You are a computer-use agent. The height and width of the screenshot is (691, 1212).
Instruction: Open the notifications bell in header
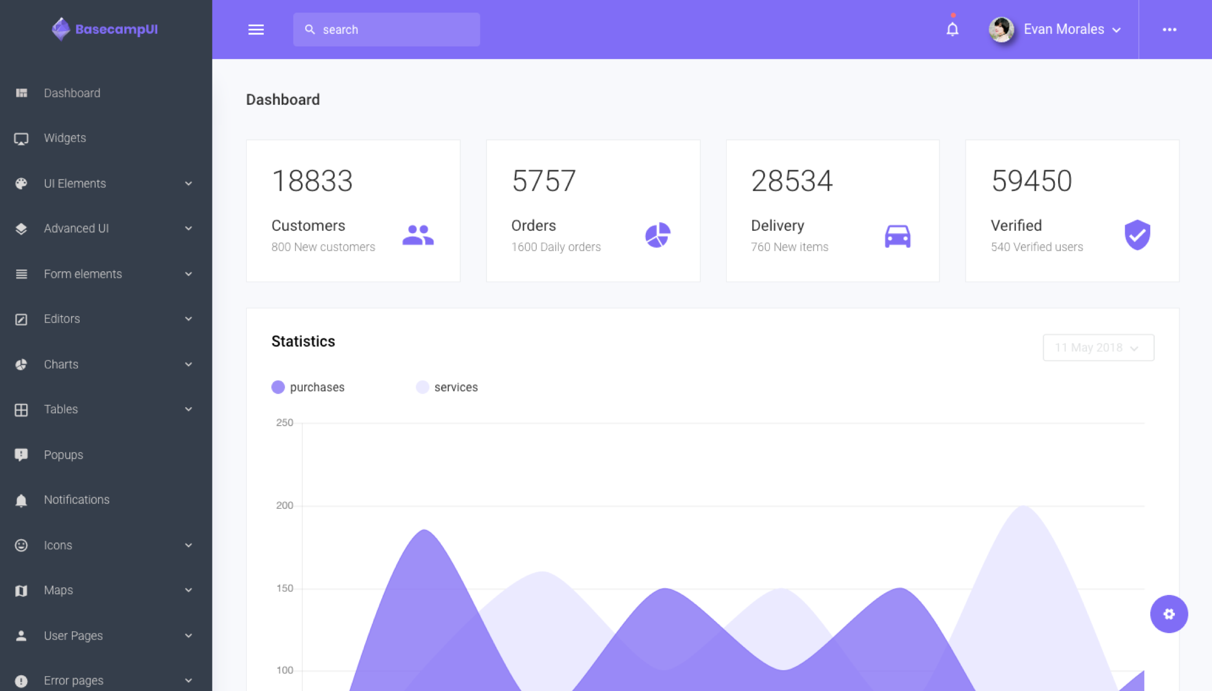coord(952,29)
